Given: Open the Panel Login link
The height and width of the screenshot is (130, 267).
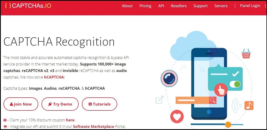Looking at the screenshot, I should point(250,6).
